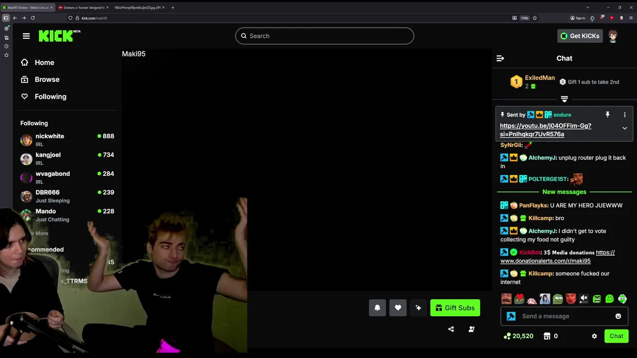Insert the muted speaker emote

584,299
